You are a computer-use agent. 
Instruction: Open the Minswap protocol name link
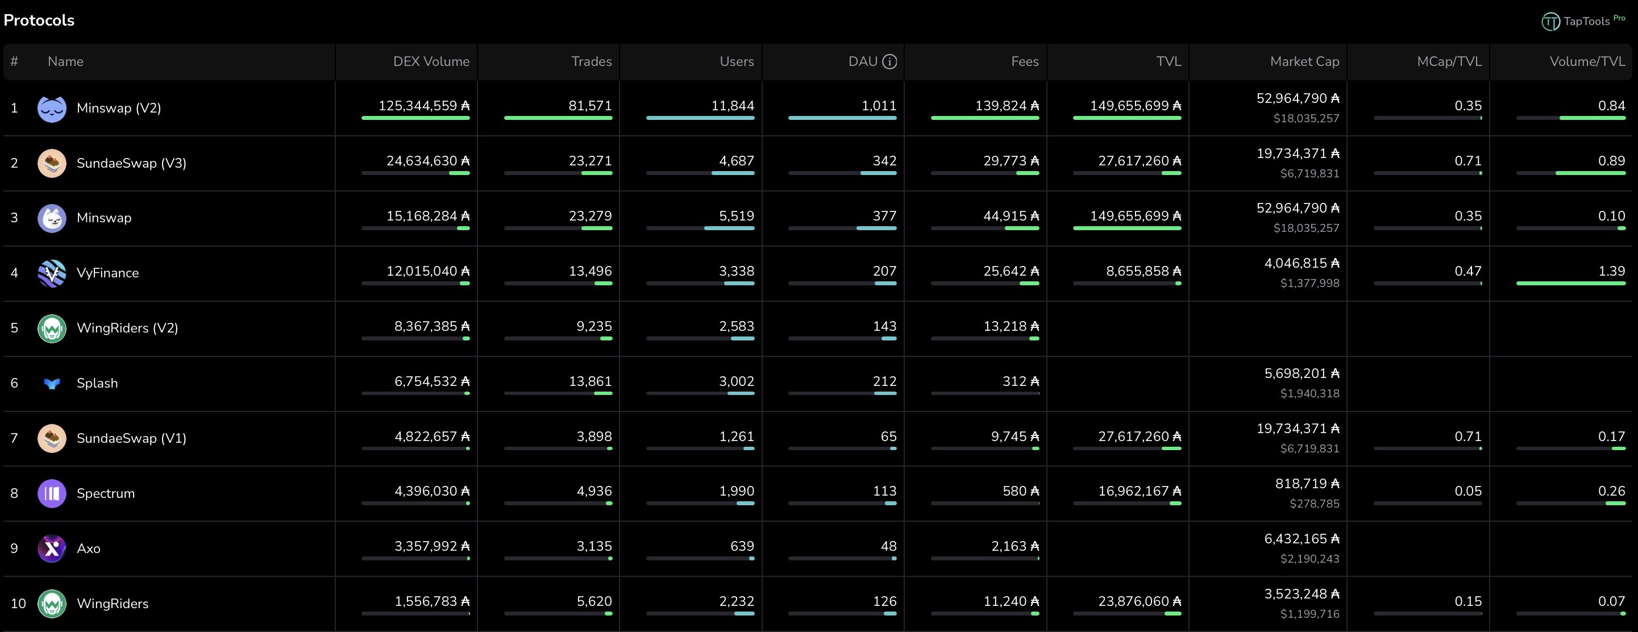103,218
